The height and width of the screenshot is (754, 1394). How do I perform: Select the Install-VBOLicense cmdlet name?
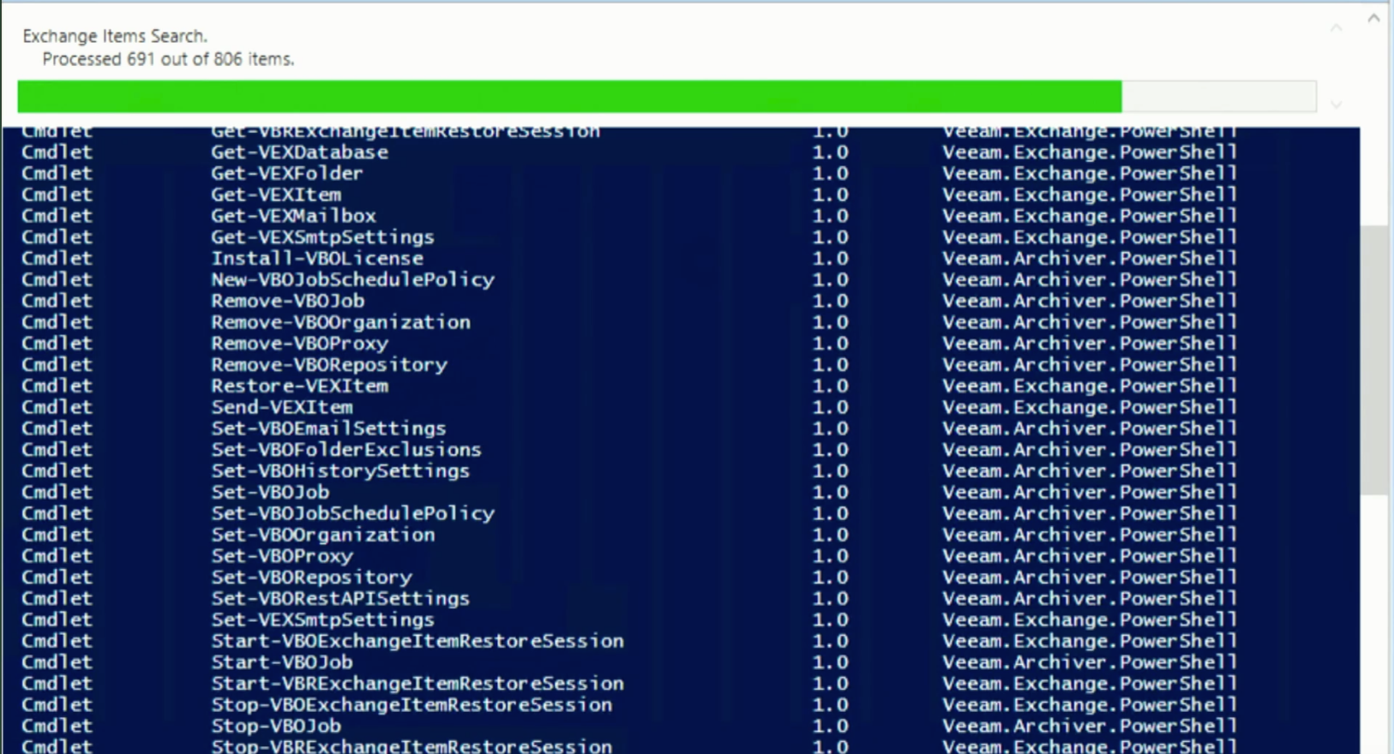click(317, 259)
